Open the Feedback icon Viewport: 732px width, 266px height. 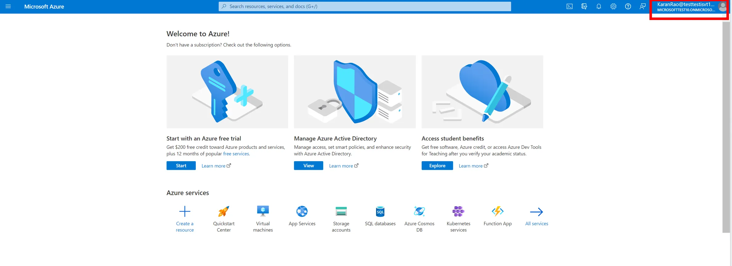click(x=642, y=6)
